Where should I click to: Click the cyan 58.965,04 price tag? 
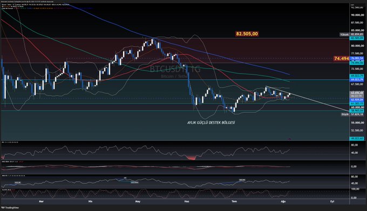357,111
